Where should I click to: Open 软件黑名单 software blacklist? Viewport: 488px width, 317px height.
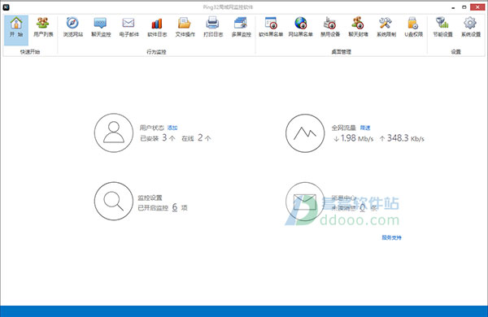pyautogui.click(x=271, y=28)
